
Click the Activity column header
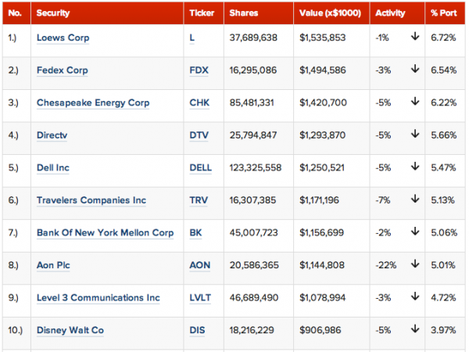click(392, 13)
